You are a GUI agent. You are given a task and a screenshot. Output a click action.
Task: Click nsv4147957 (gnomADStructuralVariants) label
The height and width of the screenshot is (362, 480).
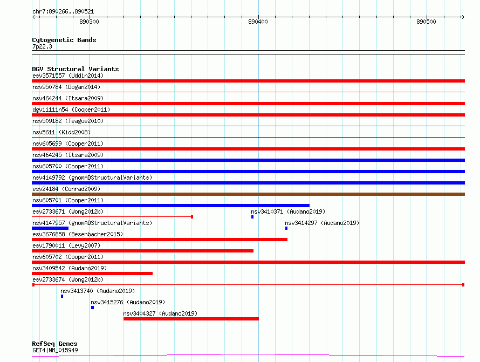[x=92, y=223]
